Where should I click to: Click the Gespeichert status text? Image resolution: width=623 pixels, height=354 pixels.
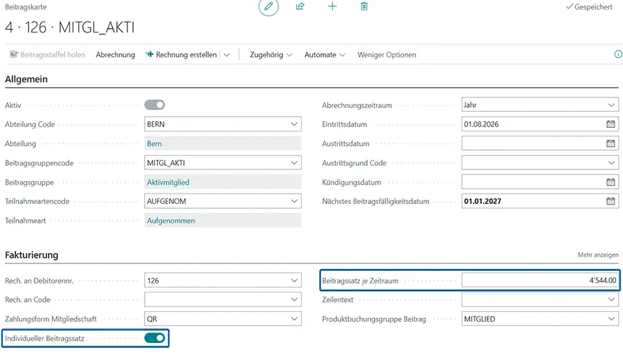[589, 7]
